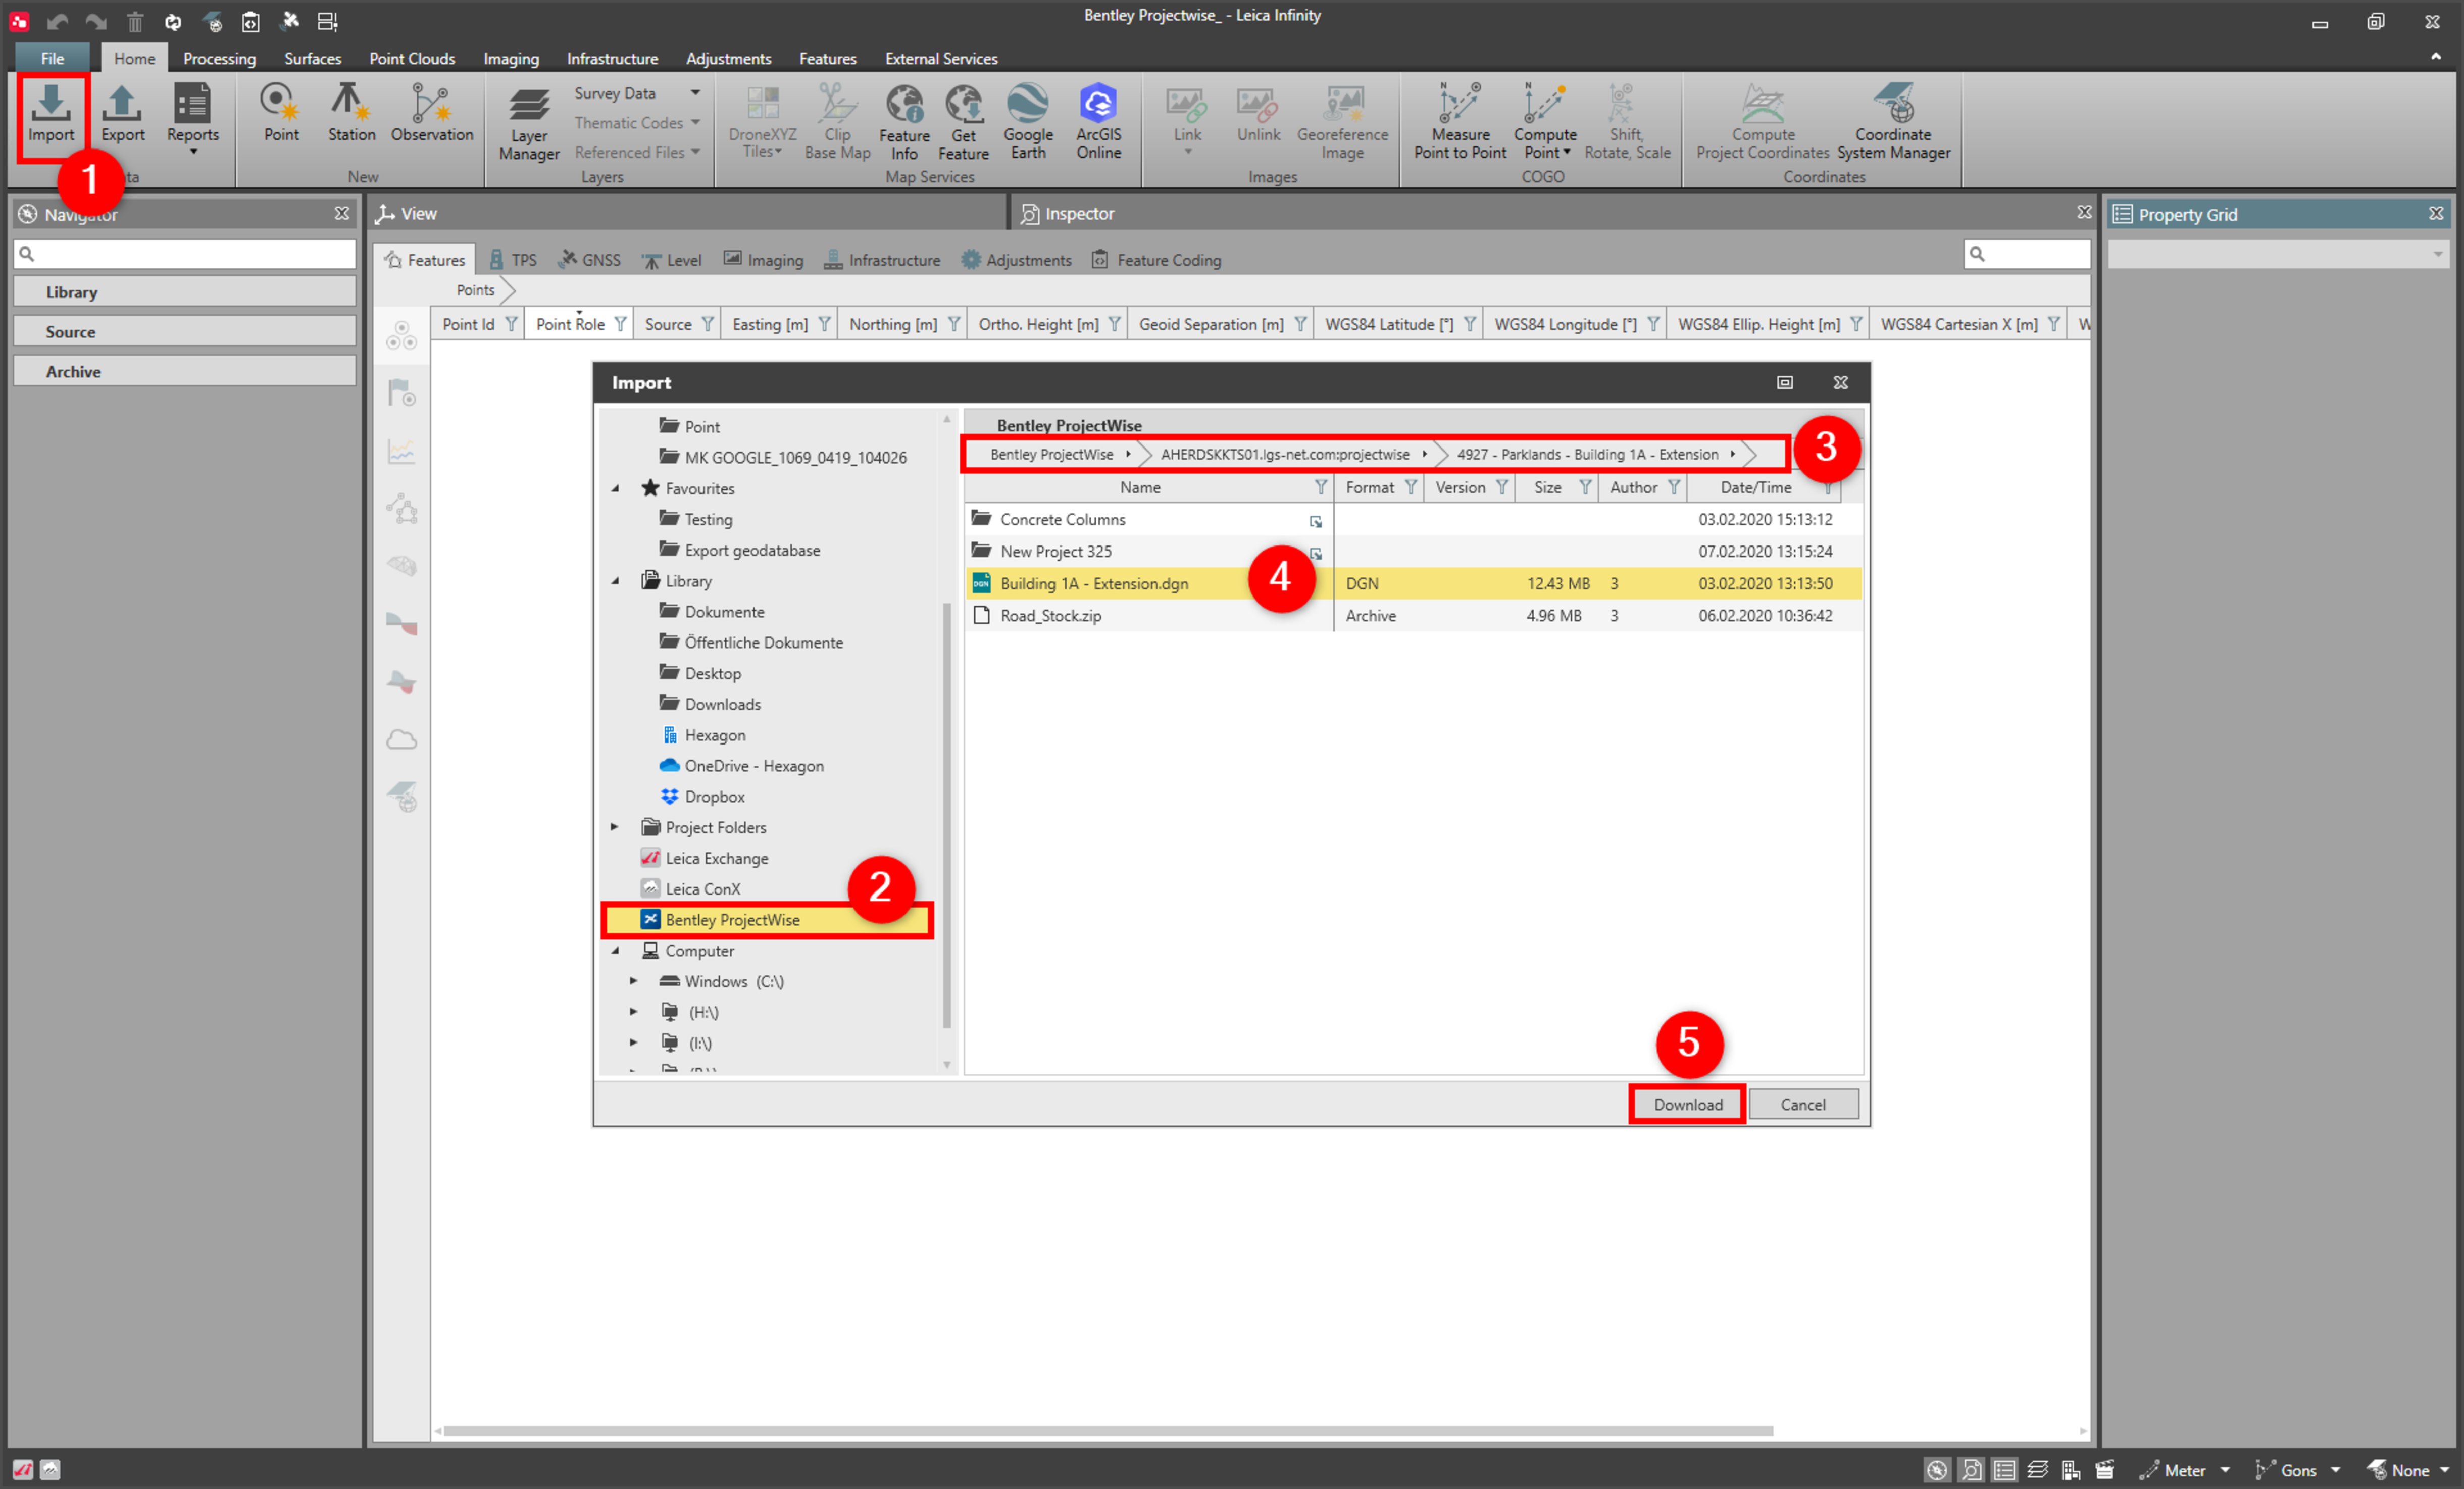
Task: Click the Redo icon in title bar
Action: tap(95, 21)
